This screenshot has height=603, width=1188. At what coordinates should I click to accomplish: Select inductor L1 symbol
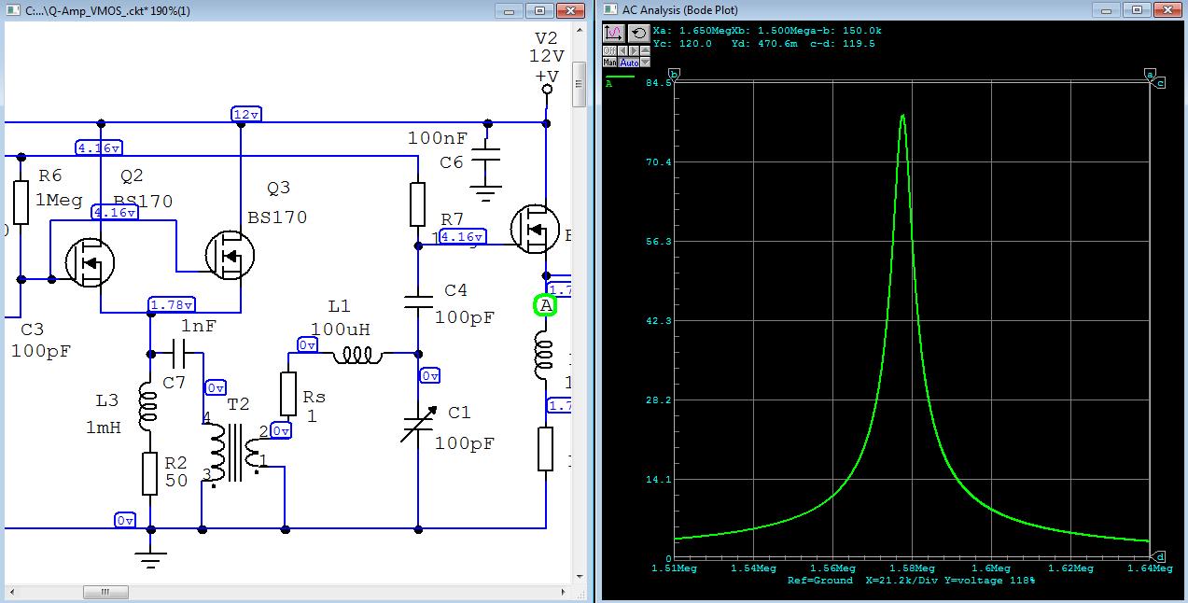357,354
